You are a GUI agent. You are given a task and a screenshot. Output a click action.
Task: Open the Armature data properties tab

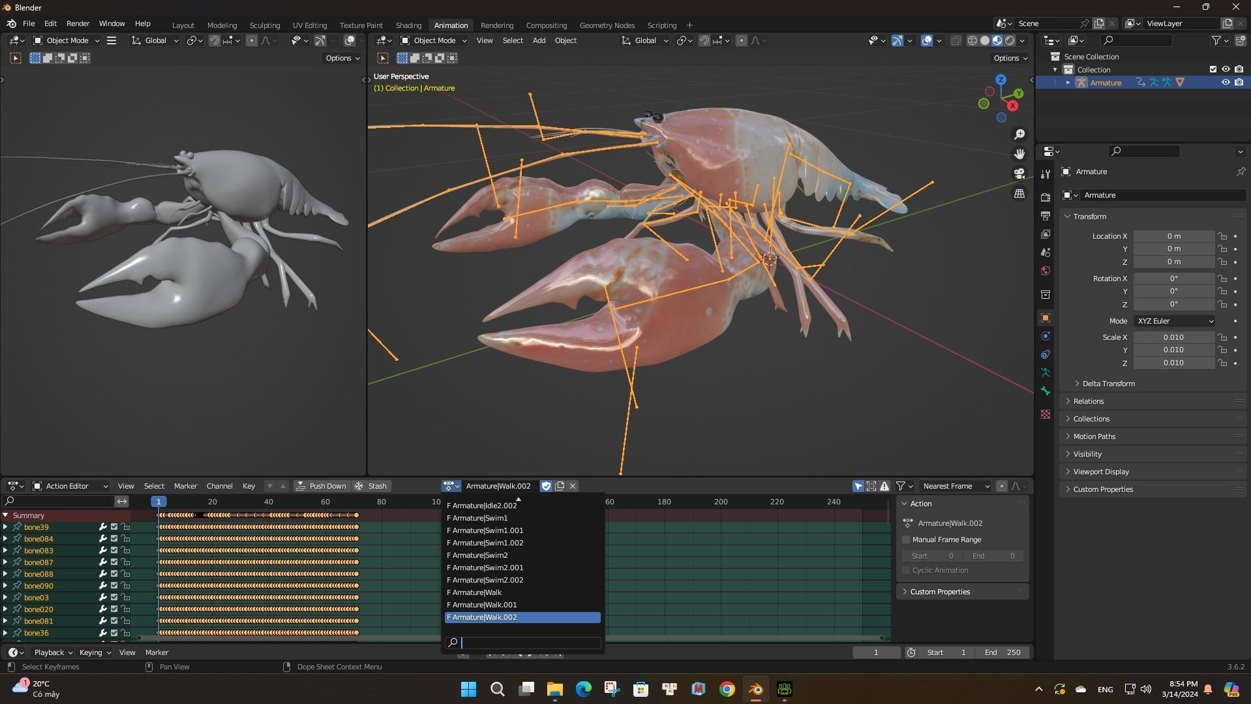click(1046, 373)
